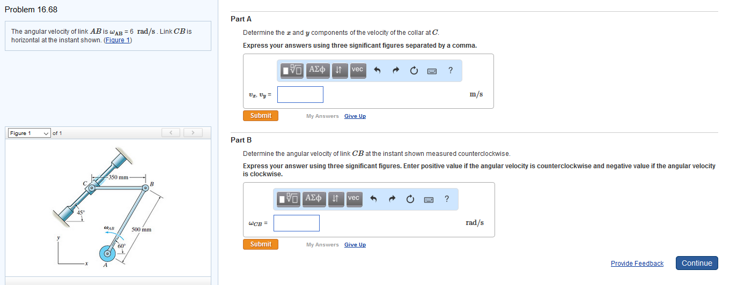Click the help question mark in Part B

[447, 199]
